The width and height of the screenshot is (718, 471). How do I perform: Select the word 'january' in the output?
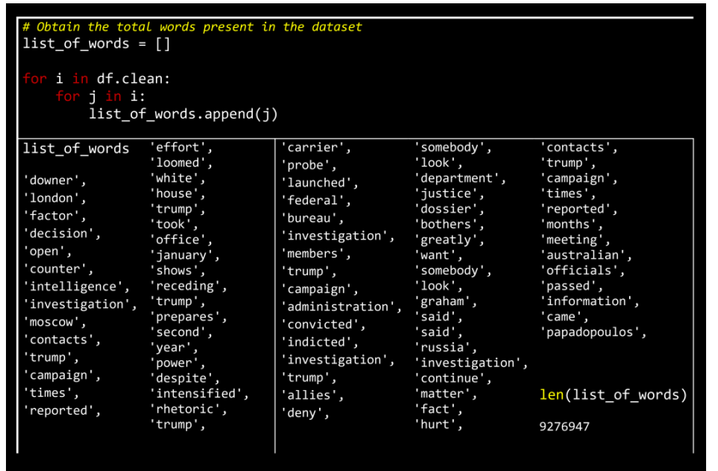click(x=184, y=255)
